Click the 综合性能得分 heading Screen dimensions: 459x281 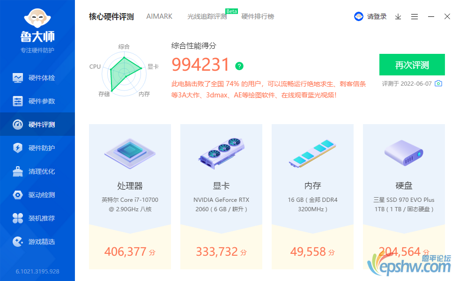point(194,46)
